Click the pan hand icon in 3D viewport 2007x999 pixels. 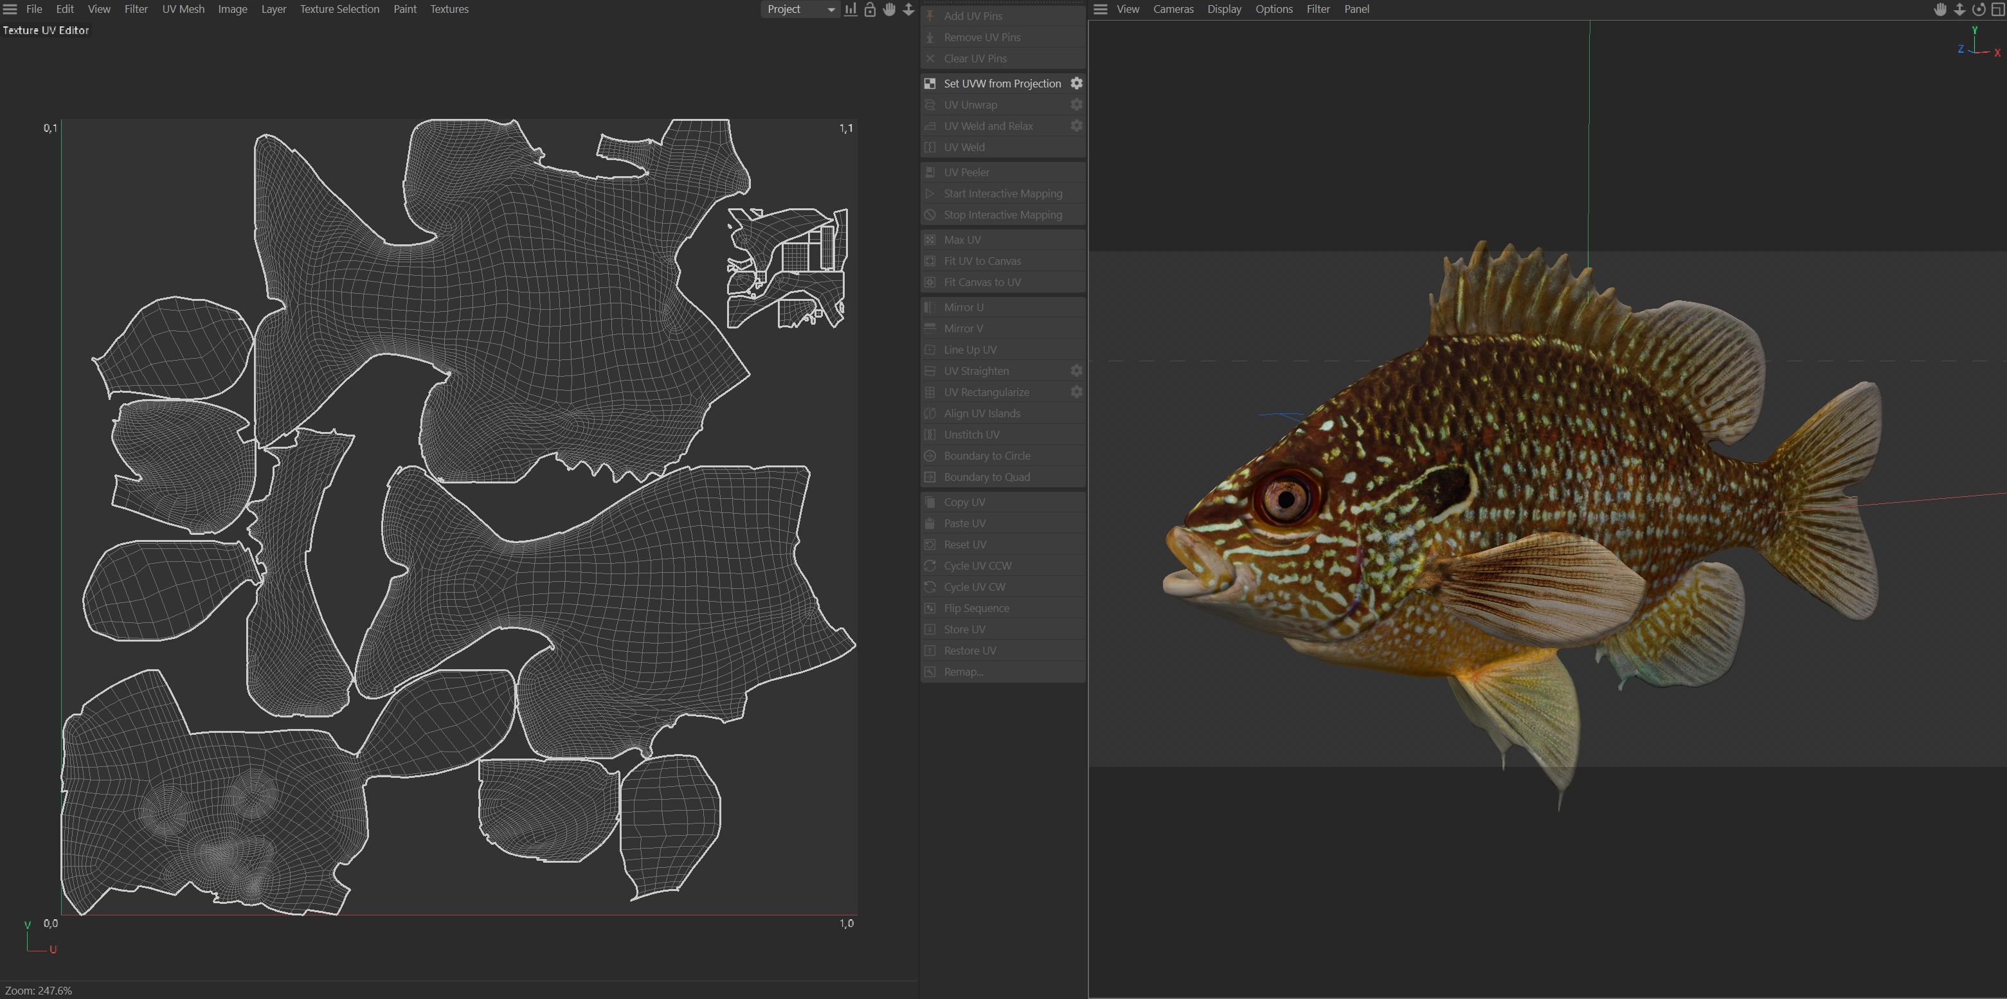coord(1940,10)
